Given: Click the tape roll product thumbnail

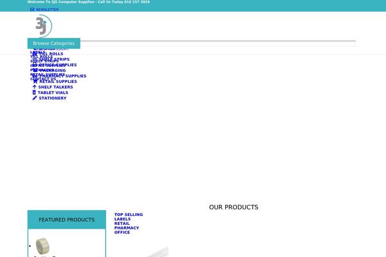Looking at the screenshot, I should click(x=42, y=246).
